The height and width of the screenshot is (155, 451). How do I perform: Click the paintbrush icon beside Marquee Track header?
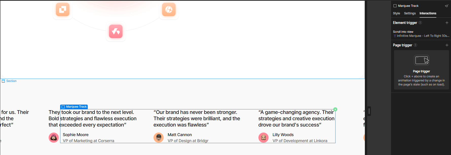pos(447,6)
